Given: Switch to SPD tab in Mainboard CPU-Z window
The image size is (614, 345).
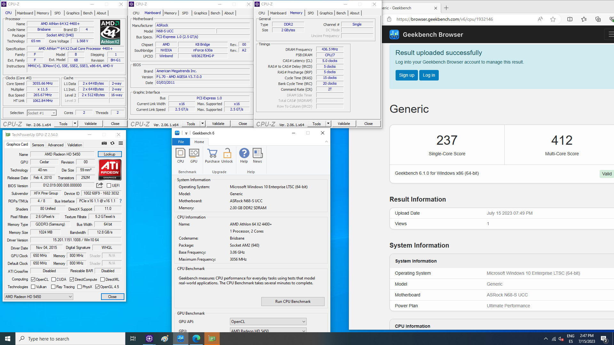Looking at the screenshot, I should (x=185, y=13).
